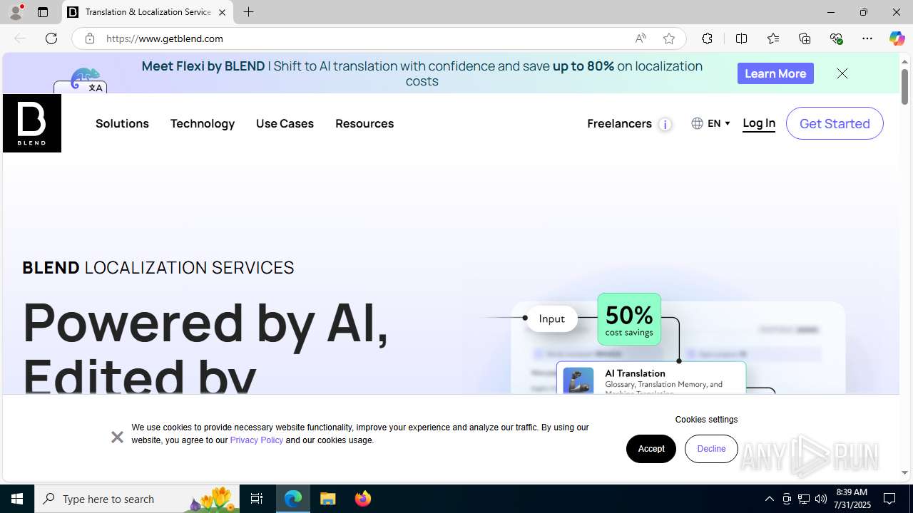Close the Translation & Localization tab
The width and height of the screenshot is (913, 513).
222,12
